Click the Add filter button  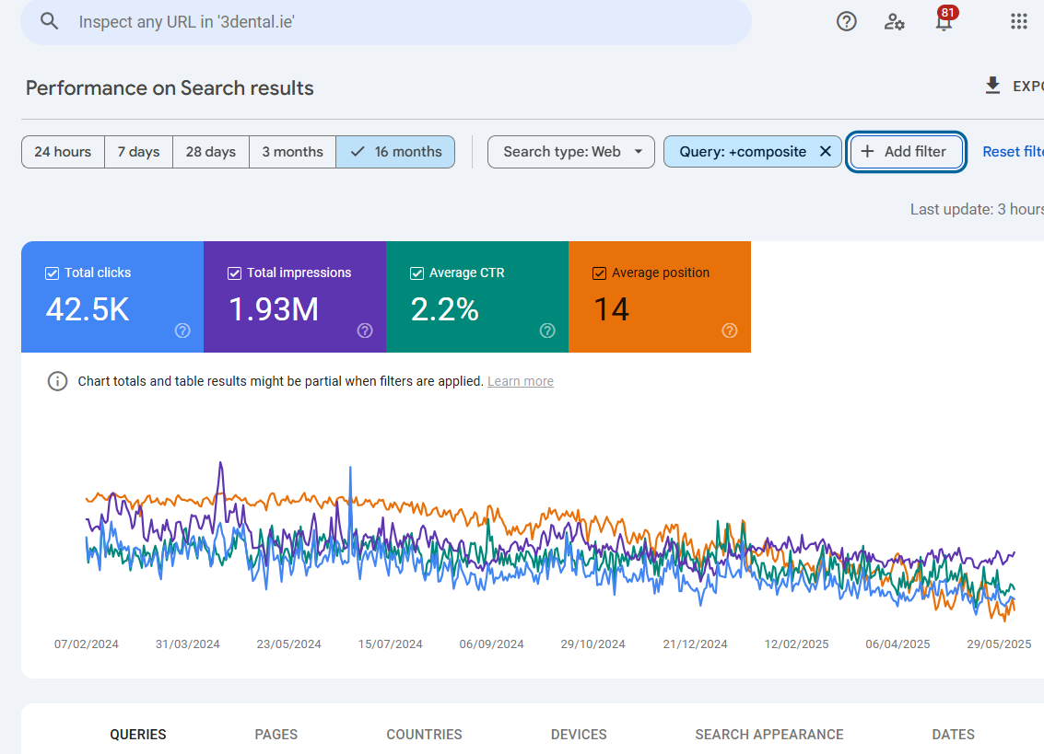point(906,151)
